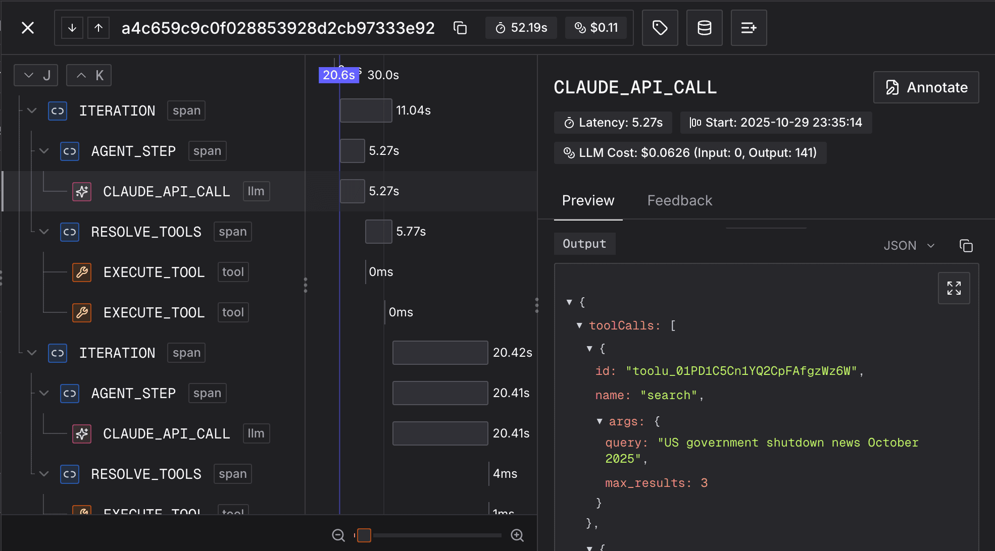Viewport: 995px width, 551px height.
Task: Select the Preview tab
Action: pyautogui.click(x=588, y=200)
